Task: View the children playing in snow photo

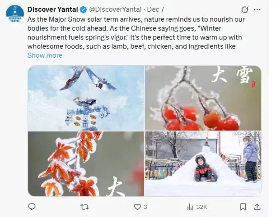Action: (x=203, y=164)
